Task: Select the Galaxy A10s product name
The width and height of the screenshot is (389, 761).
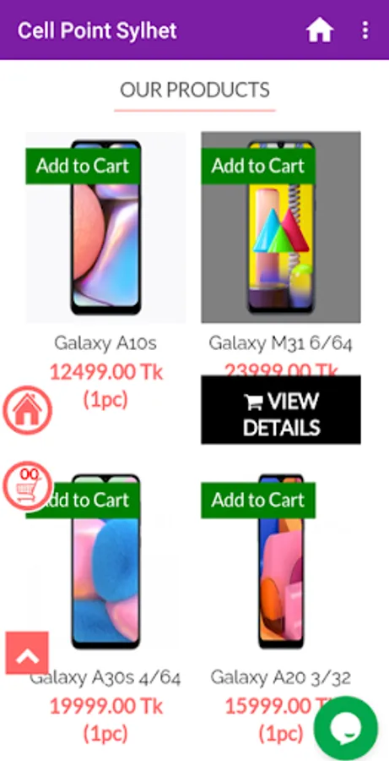Action: (x=105, y=343)
